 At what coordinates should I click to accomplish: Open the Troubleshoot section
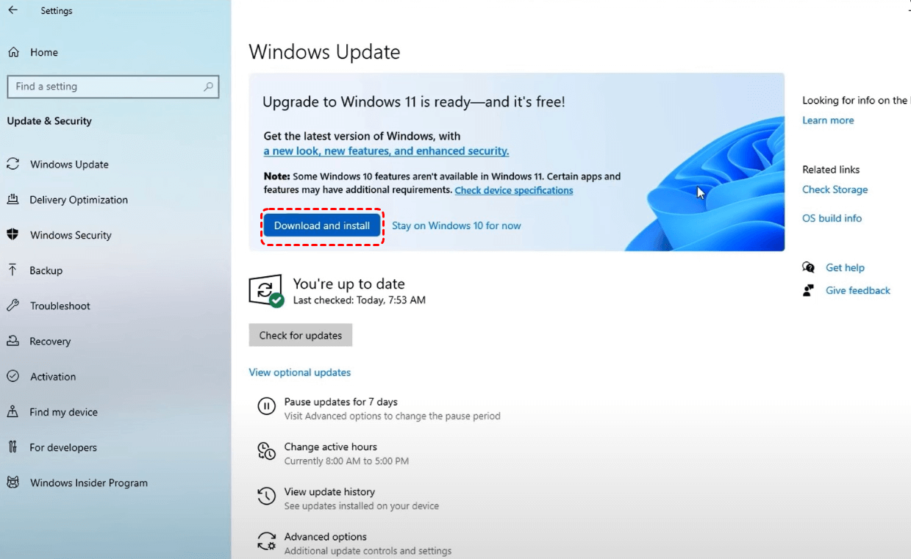point(60,306)
